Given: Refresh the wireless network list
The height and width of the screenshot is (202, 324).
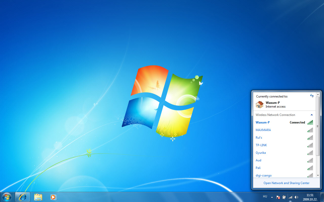Looking at the screenshot, I should pos(312,96).
